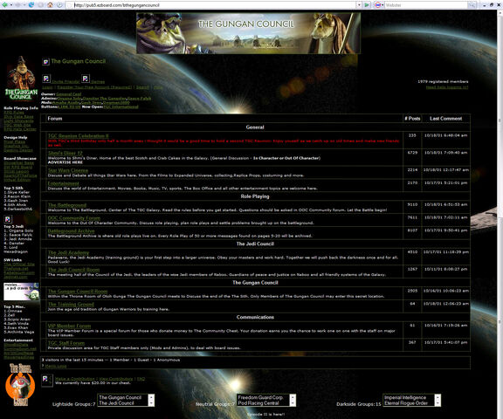
Task: Open the browser History clock icon
Action: (59, 5)
